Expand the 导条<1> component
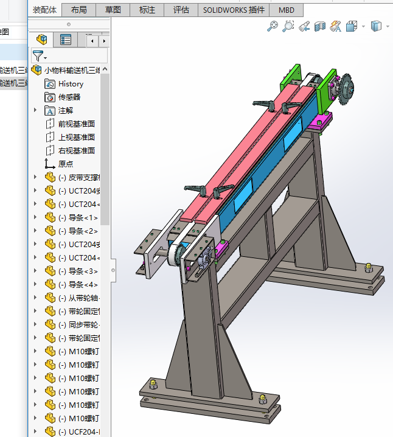The height and width of the screenshot is (437, 393). click(35, 217)
